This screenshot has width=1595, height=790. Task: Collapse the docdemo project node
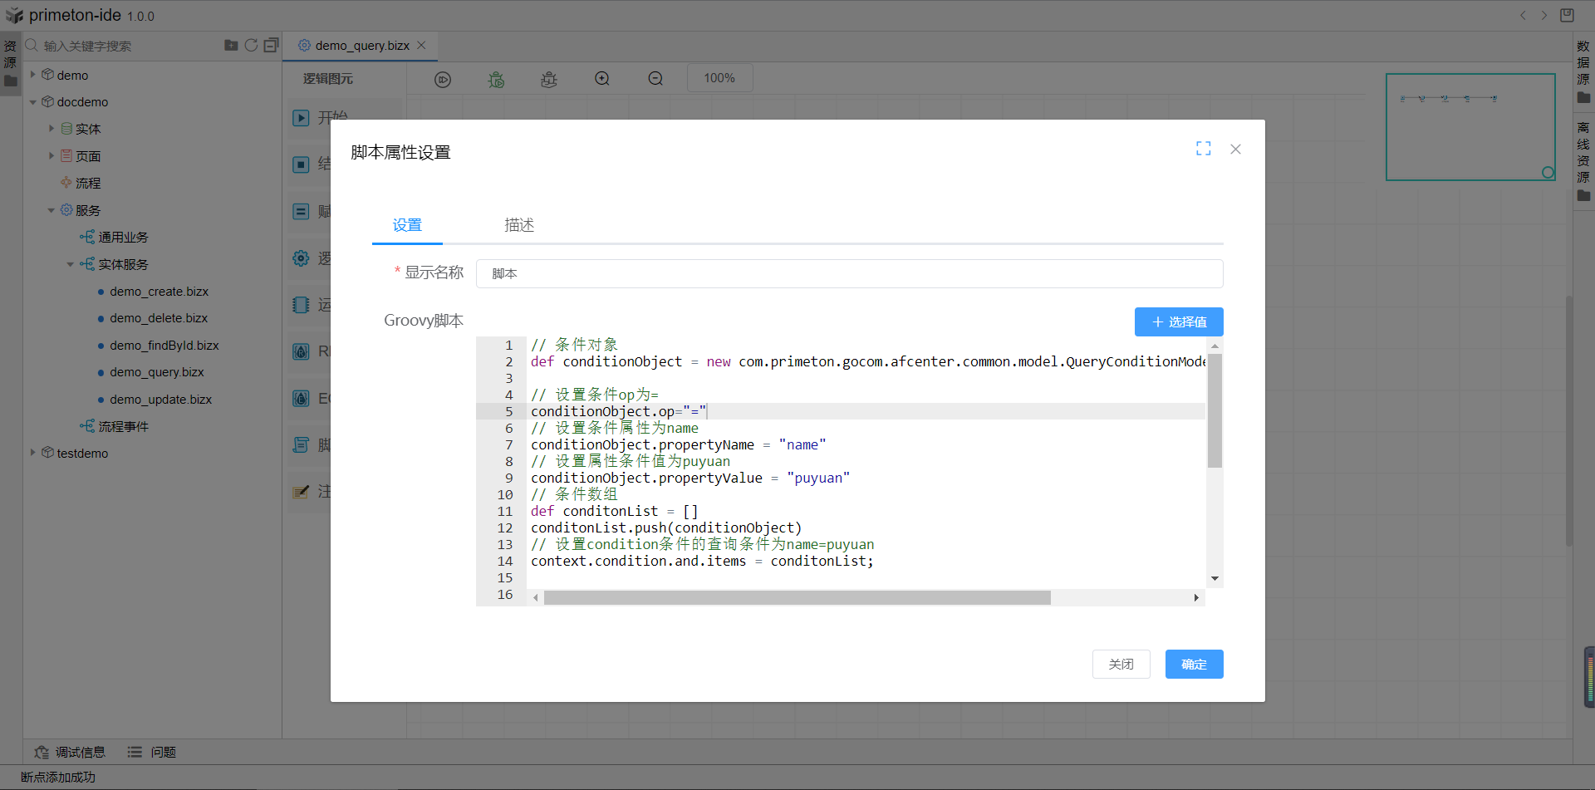point(33,102)
